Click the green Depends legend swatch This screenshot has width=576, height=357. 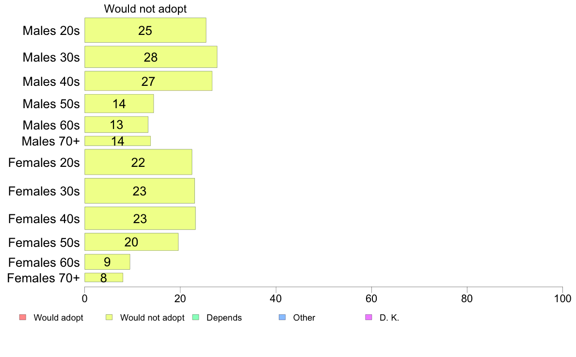(196, 317)
